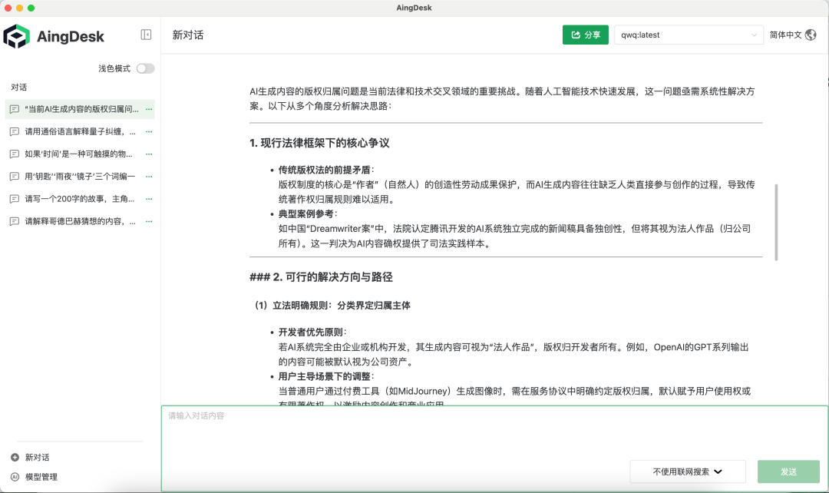
Task: Click the plus icon next to 新对话
Action: (x=15, y=457)
